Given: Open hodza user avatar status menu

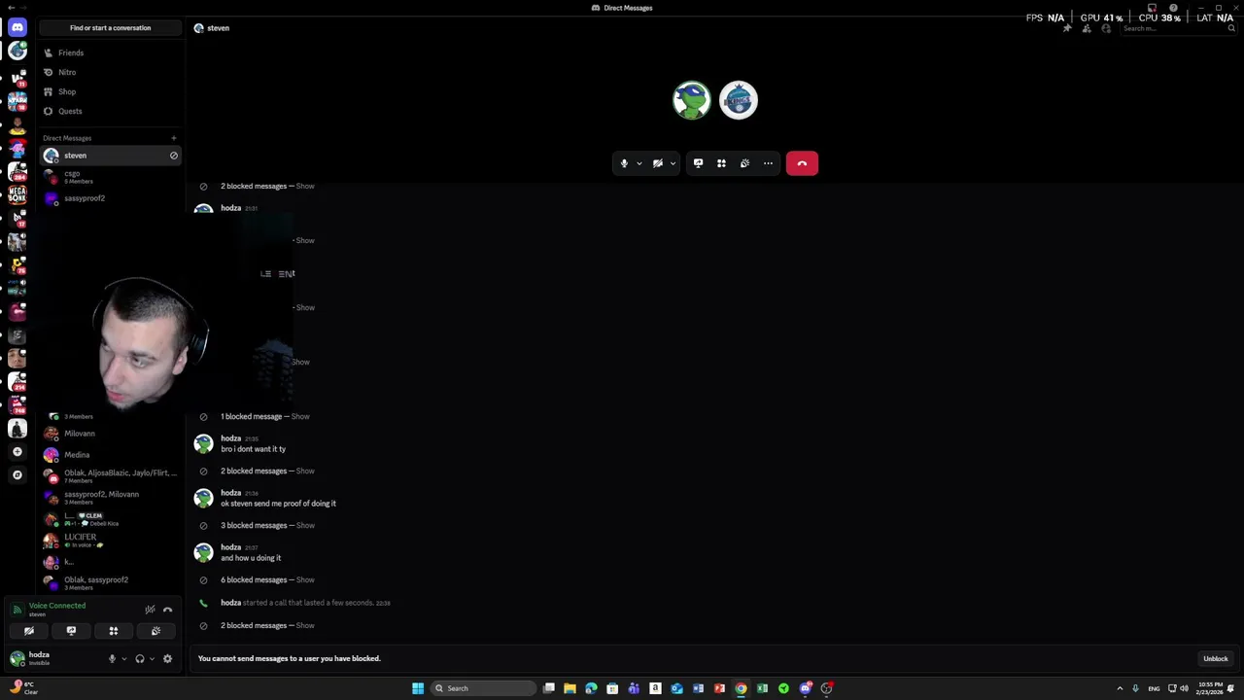Looking at the screenshot, I should coord(17,658).
